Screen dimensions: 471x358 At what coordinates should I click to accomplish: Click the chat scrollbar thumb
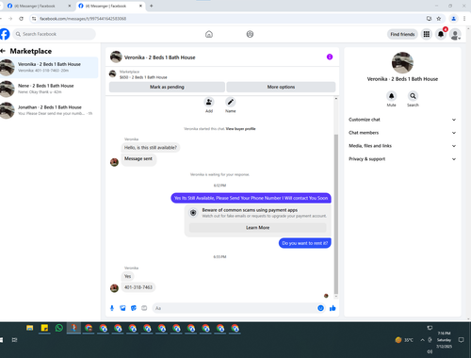pos(336,214)
